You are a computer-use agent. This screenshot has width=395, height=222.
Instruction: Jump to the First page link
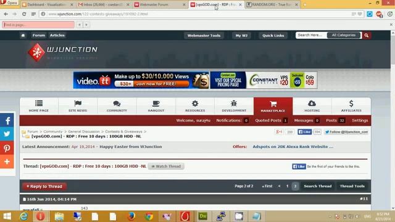click(267, 186)
